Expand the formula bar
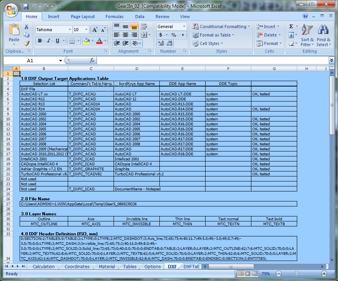 point(331,60)
